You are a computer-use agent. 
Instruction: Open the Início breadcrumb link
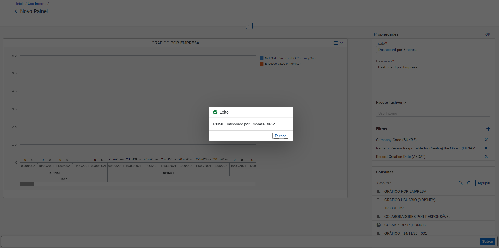[20, 4]
